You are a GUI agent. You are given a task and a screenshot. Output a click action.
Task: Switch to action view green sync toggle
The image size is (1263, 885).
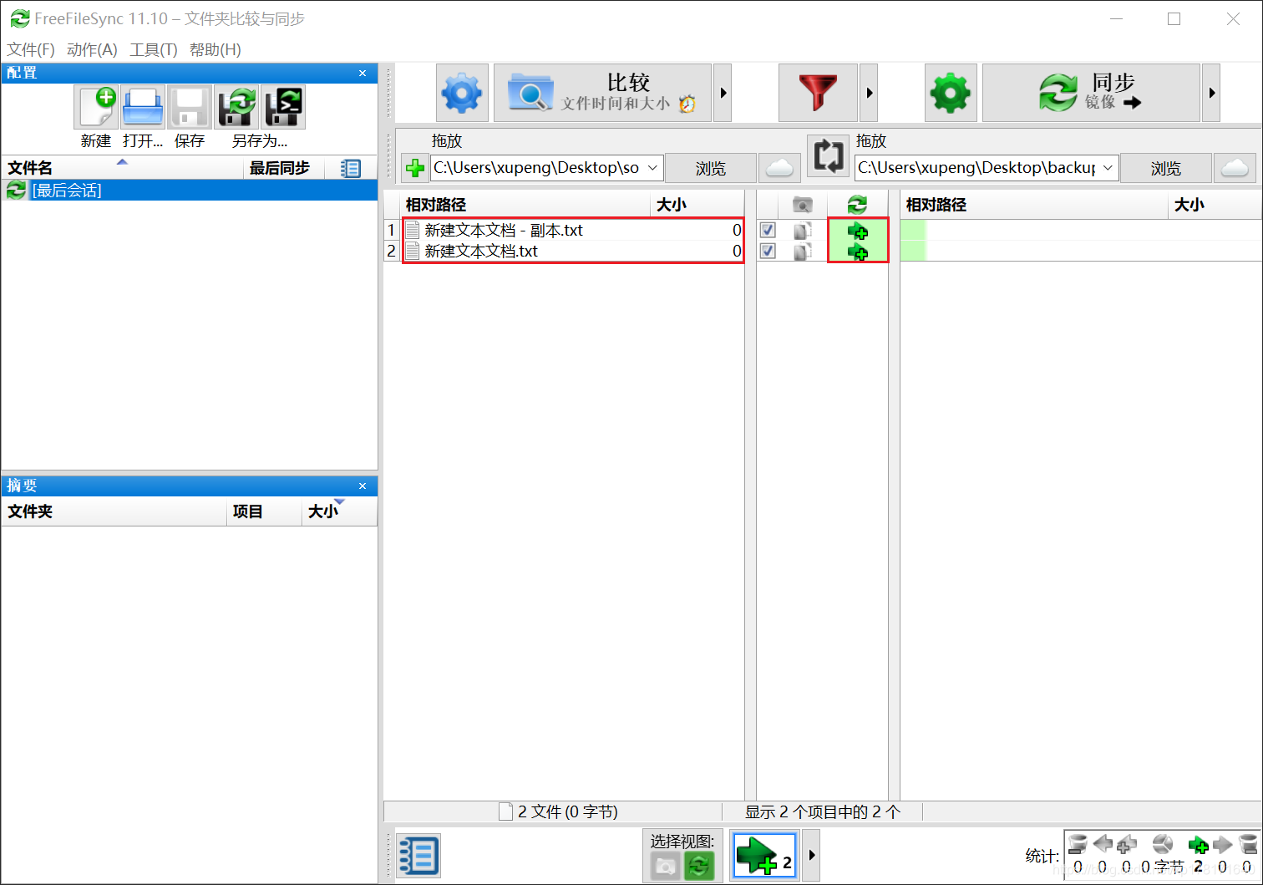(x=699, y=867)
